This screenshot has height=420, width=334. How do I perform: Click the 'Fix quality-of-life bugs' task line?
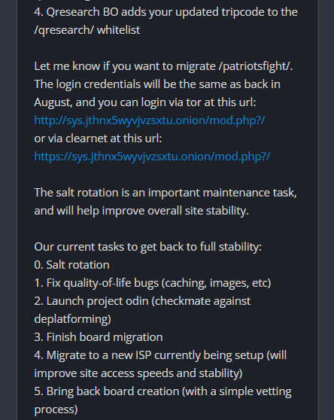pos(153,283)
